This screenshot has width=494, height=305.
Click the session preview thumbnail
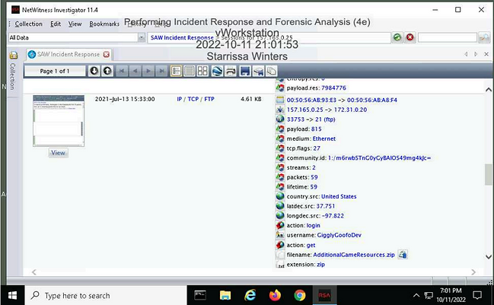[x=59, y=120]
